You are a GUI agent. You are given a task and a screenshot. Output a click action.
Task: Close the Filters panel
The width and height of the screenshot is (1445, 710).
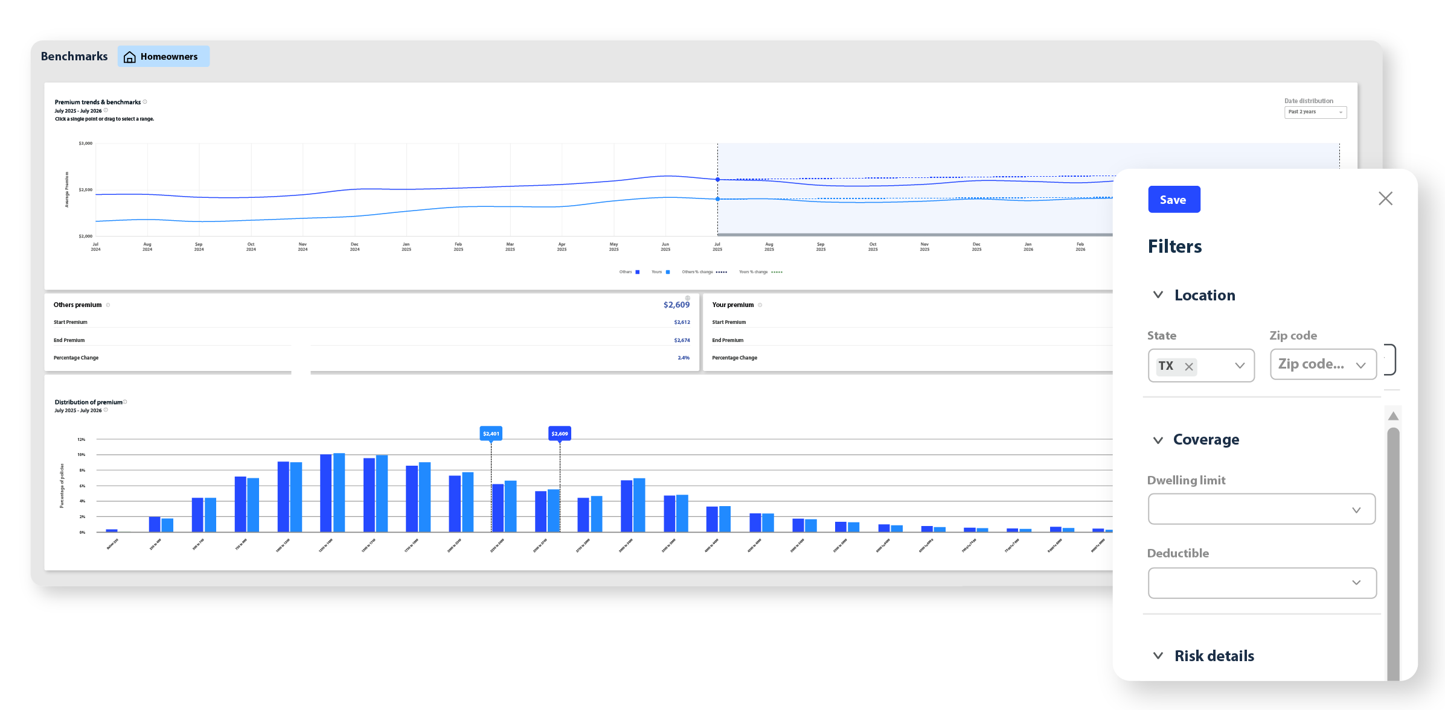pyautogui.click(x=1386, y=198)
